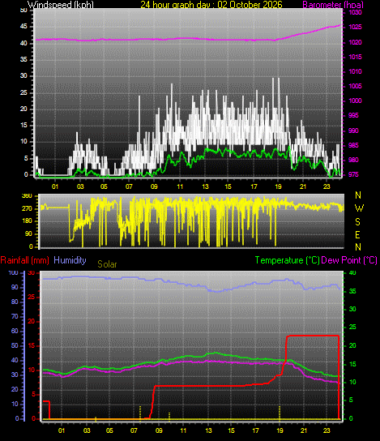The width and height of the screenshot is (380, 441).
Task: Click hour label 13 under windspeed chart
Action: coord(205,186)
